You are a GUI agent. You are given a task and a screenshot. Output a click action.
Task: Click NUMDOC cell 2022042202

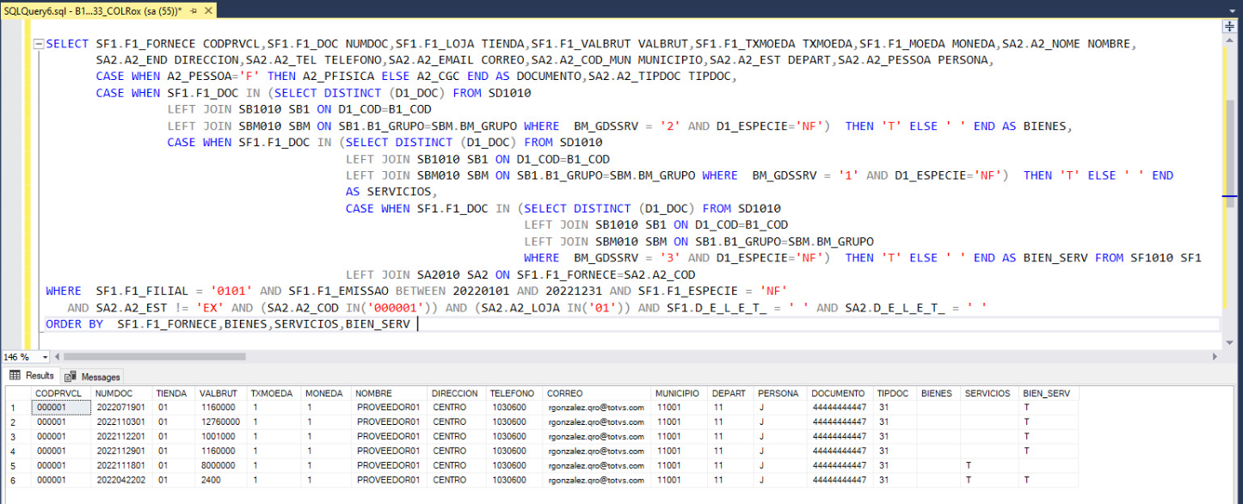121,479
